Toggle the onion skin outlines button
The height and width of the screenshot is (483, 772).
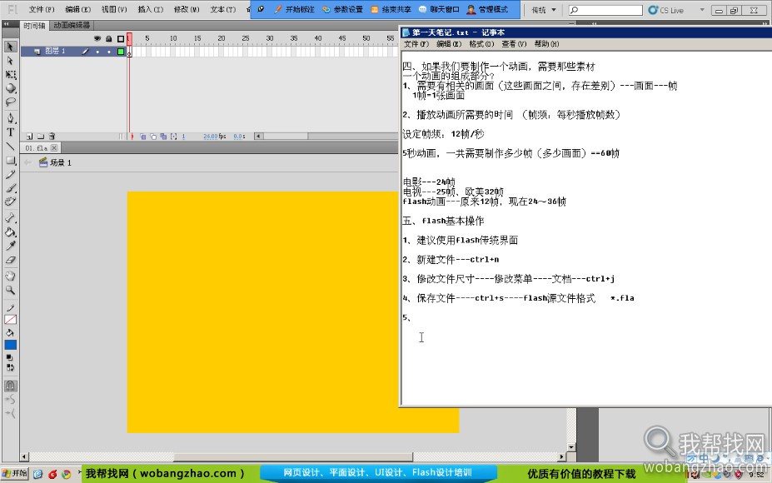[x=153, y=137]
